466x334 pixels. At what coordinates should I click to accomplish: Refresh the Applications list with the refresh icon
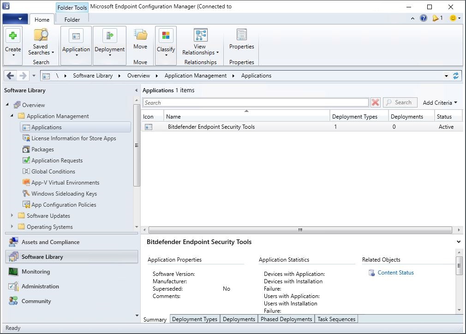click(x=456, y=75)
